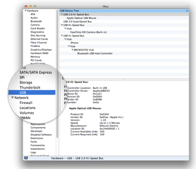Select iPhone in the USB device tree

(x=74, y=43)
